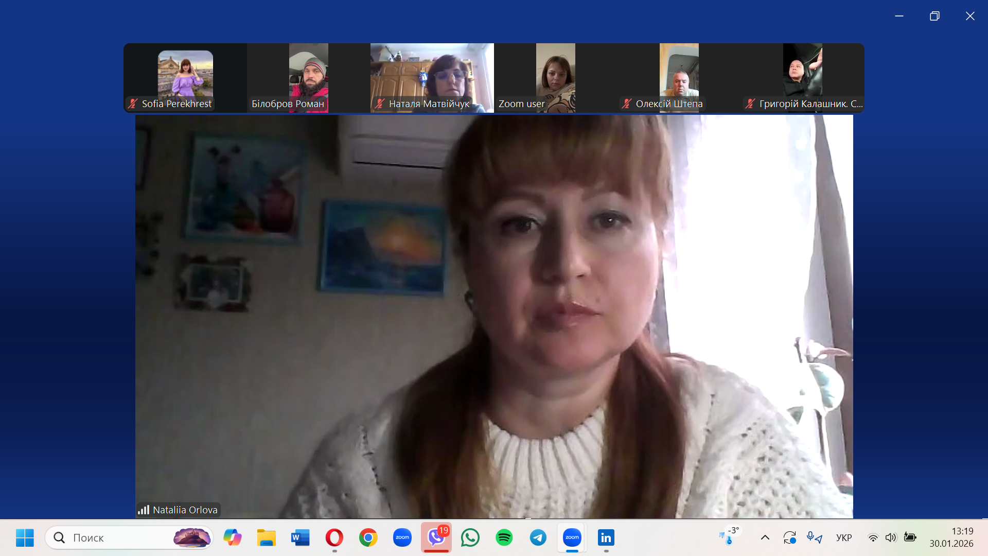Open Viber with 19 notifications

click(436, 537)
